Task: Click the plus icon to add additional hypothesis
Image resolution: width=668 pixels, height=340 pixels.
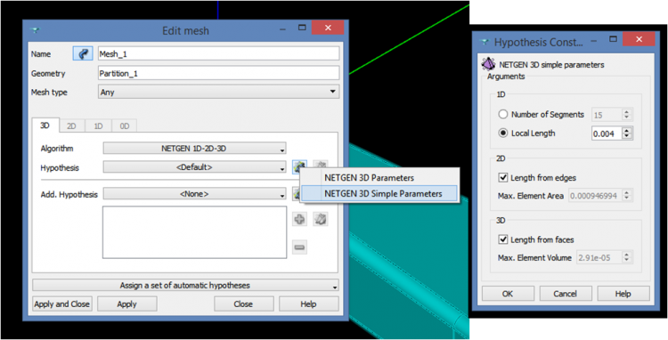Action: click(x=299, y=220)
